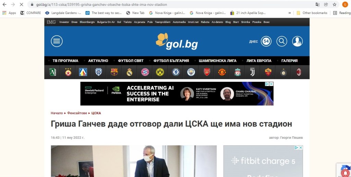Screen dimensions: 351x177
Task: Go to ШАМПИОНСКА ЛИГА section
Action: 217,61
